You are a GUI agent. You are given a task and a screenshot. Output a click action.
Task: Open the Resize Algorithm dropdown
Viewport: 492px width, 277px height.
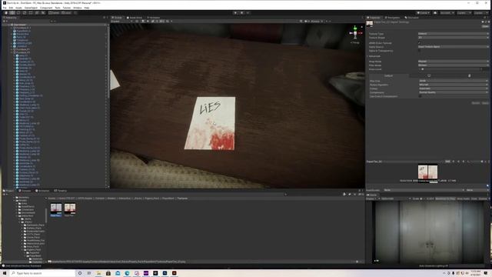pos(453,85)
